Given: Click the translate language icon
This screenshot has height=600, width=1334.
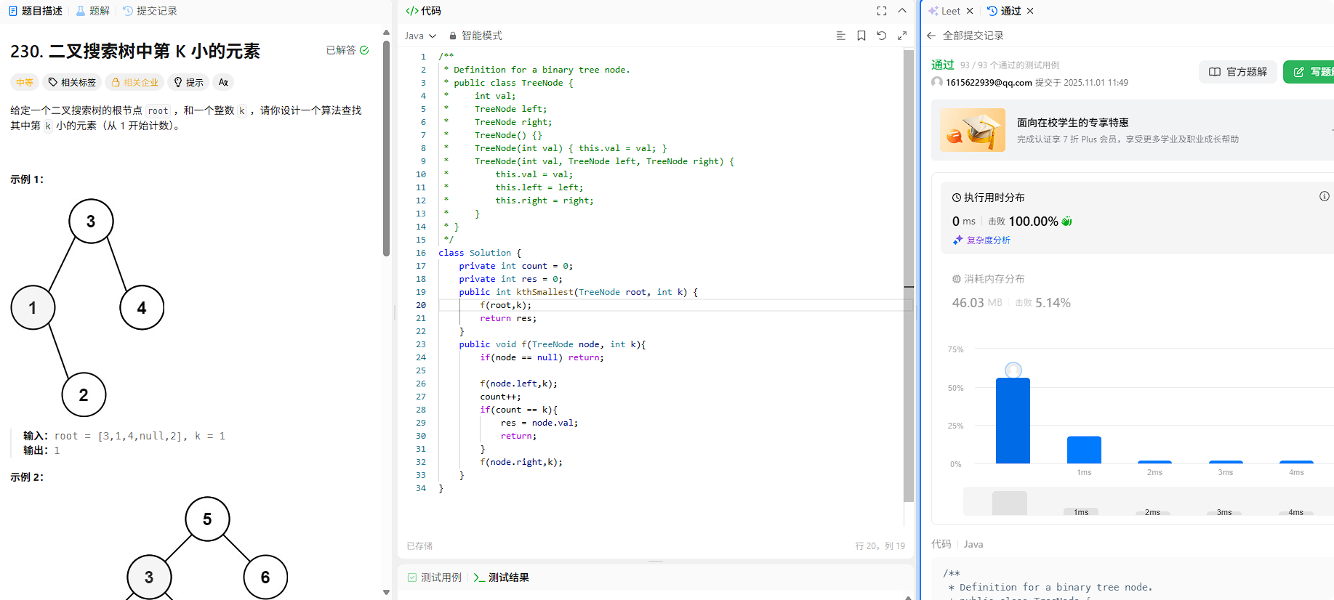Looking at the screenshot, I should (223, 82).
